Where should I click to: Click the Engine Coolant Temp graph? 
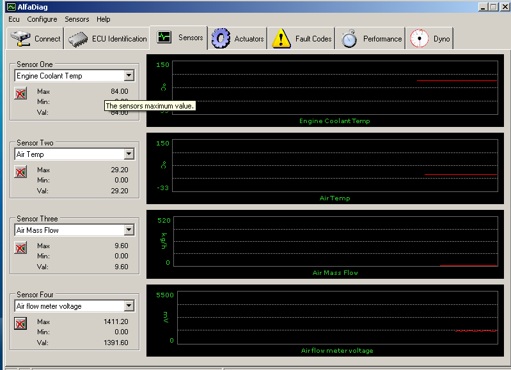pos(335,87)
